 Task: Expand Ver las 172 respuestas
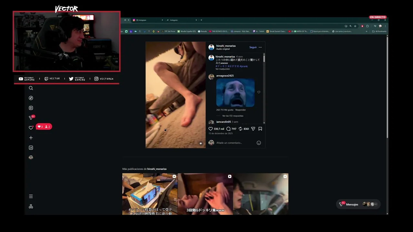[233, 116]
